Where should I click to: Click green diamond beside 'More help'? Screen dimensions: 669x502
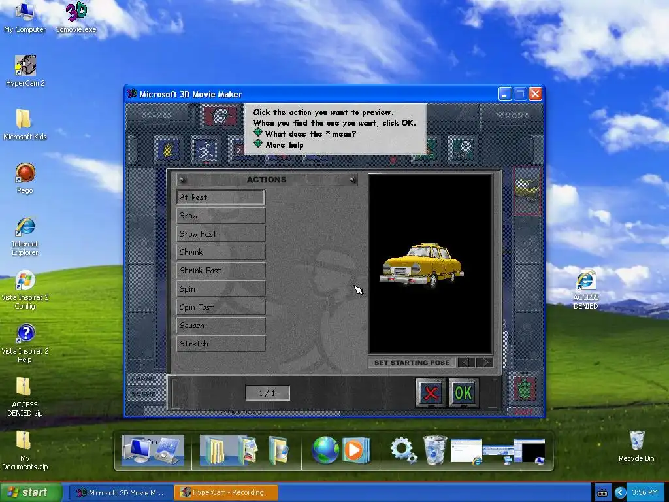(x=258, y=144)
